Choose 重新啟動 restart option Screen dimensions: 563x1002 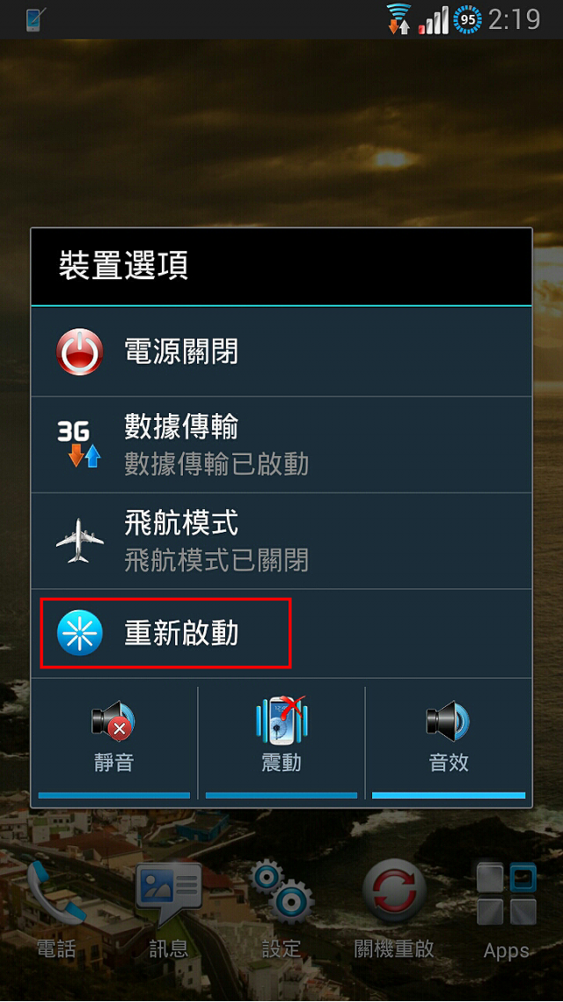click(x=281, y=633)
